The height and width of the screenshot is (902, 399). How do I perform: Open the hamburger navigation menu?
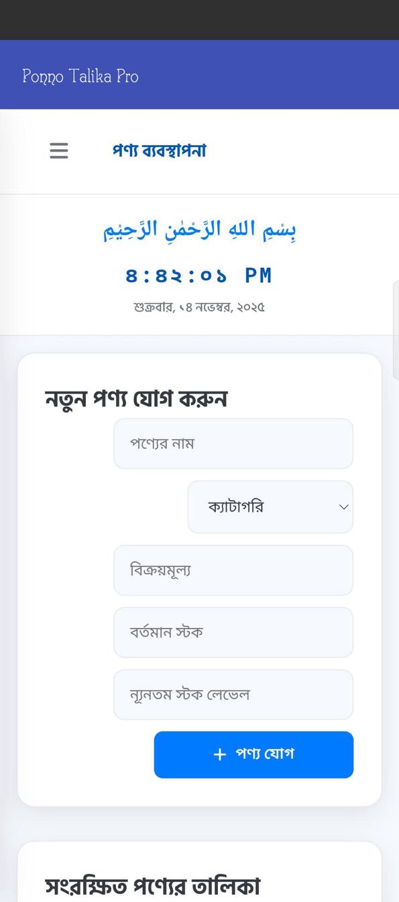[x=58, y=151]
